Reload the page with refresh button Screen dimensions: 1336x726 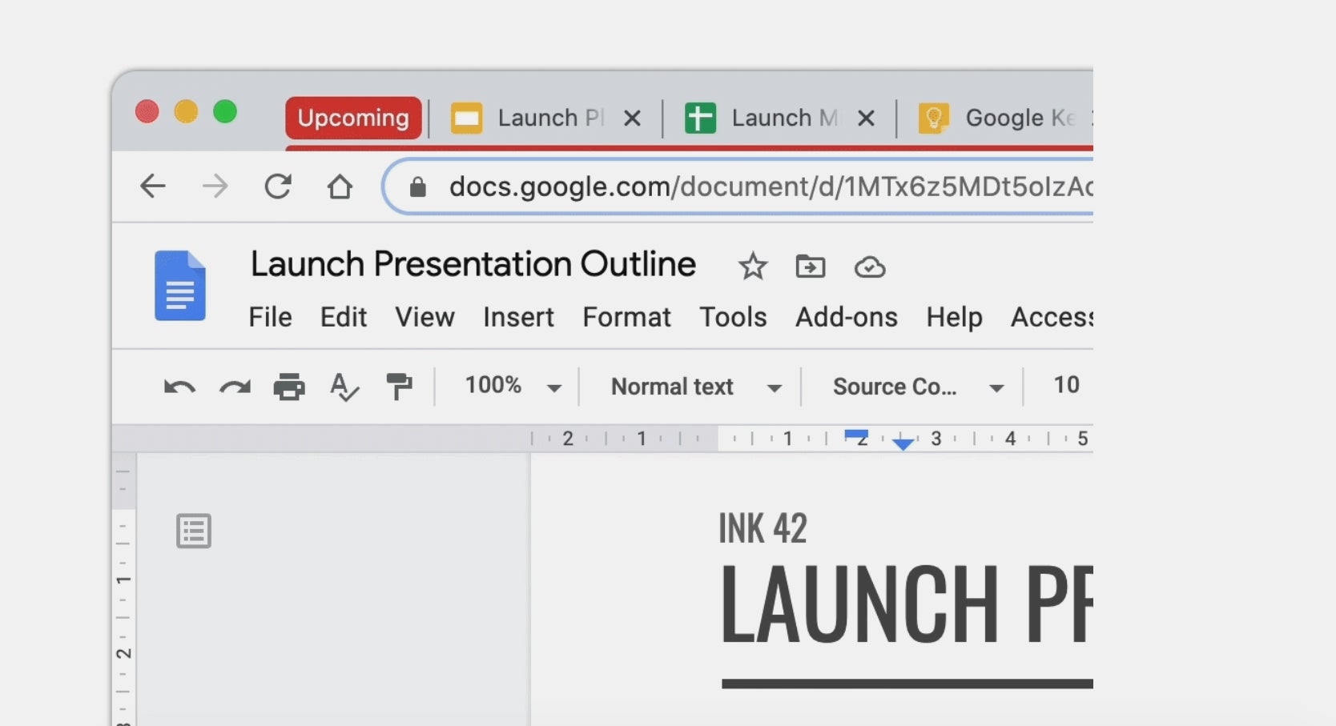coord(278,187)
